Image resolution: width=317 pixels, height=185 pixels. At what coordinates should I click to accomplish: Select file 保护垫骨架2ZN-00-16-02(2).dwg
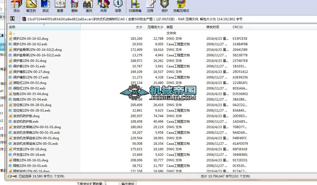[37, 49]
